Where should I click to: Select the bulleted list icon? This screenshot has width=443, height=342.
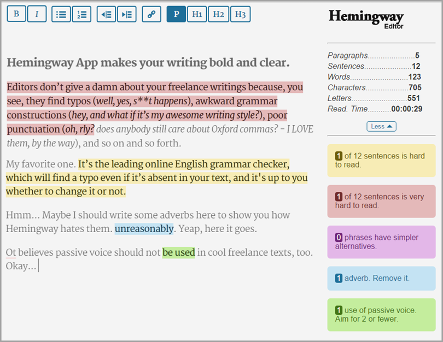click(61, 14)
